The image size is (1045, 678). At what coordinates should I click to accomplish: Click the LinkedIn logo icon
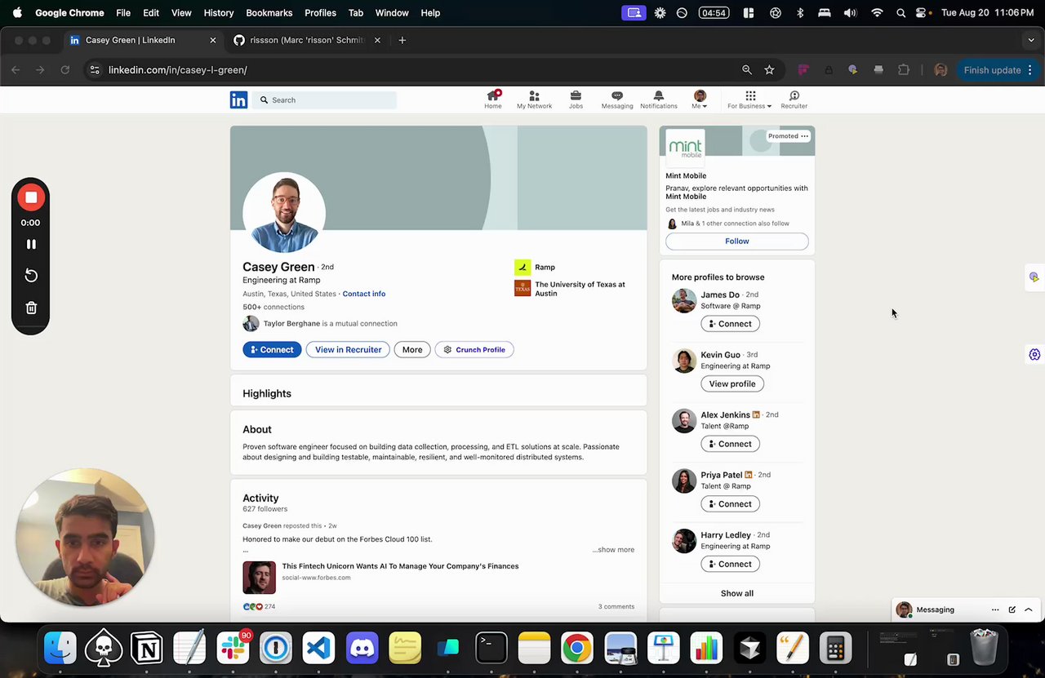[x=238, y=100]
